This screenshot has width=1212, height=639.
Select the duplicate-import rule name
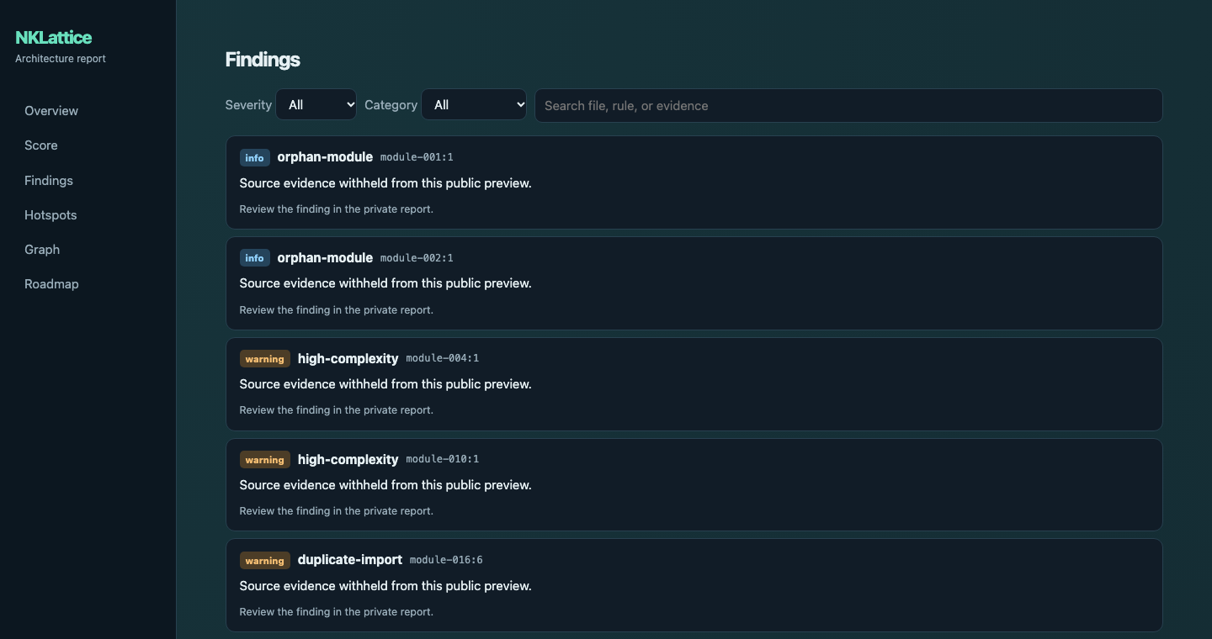(350, 560)
